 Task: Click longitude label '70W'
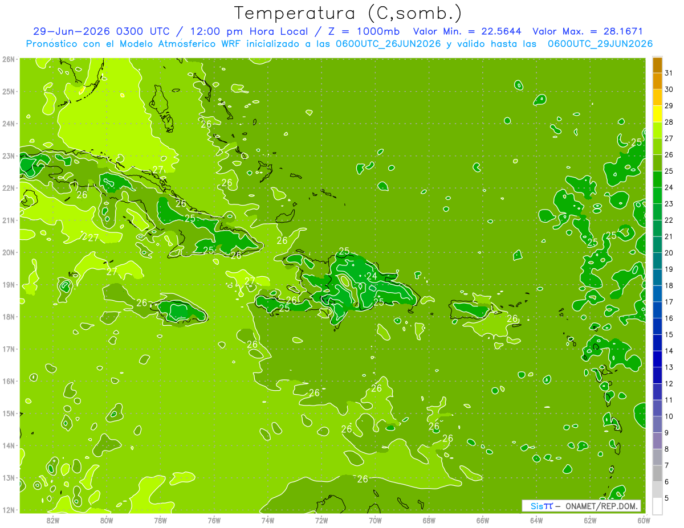coord(375,519)
